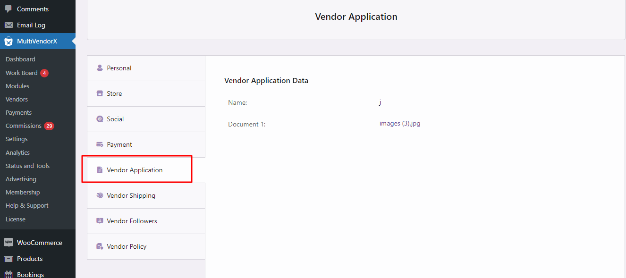
Task: Click the Email Log envelope icon
Action: (x=8, y=25)
